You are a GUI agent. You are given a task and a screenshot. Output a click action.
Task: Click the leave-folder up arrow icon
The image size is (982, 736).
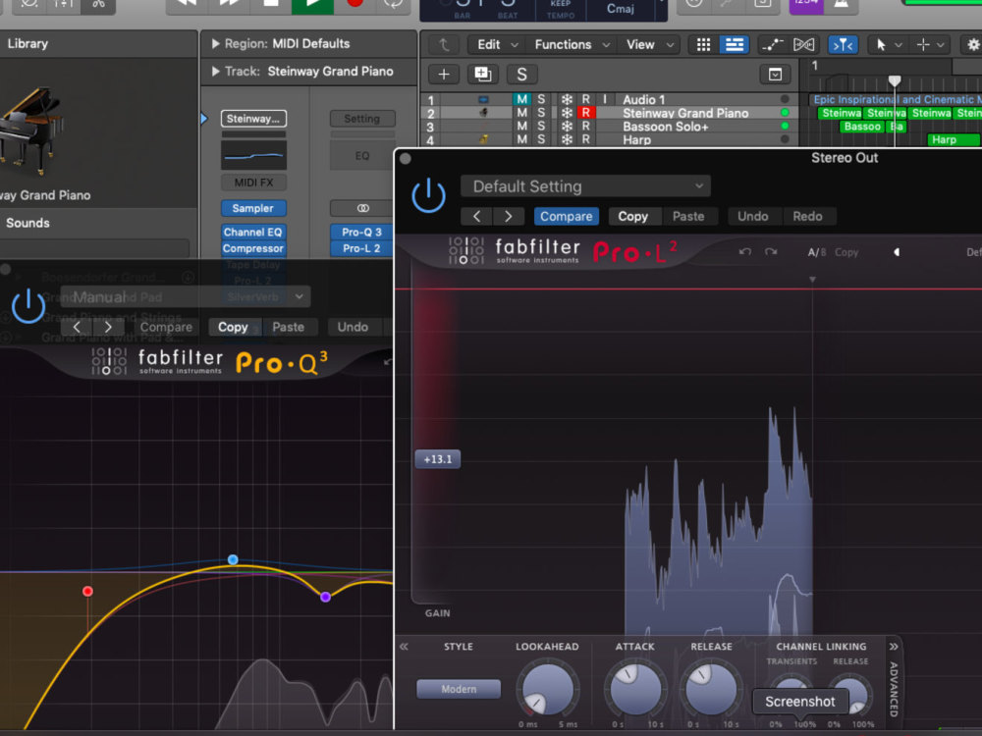444,44
